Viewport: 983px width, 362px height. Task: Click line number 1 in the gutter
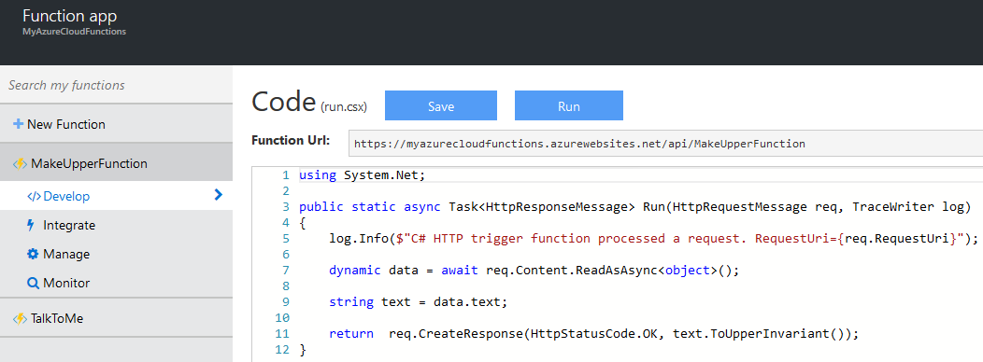click(286, 175)
